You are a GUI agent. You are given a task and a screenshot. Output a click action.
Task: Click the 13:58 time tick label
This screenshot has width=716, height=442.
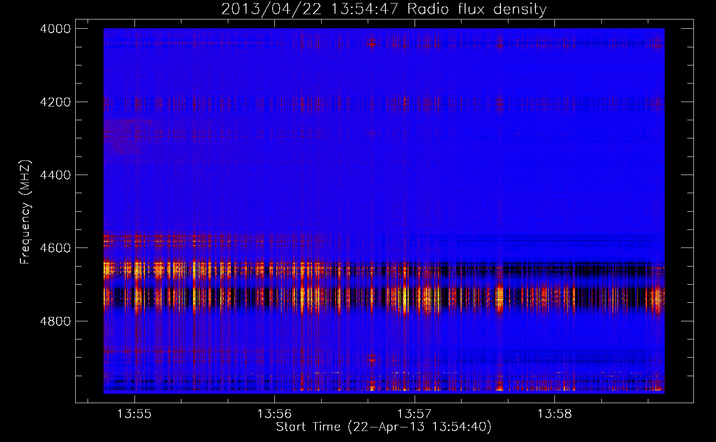pos(554,414)
